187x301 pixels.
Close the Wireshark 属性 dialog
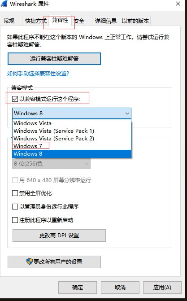178,4
